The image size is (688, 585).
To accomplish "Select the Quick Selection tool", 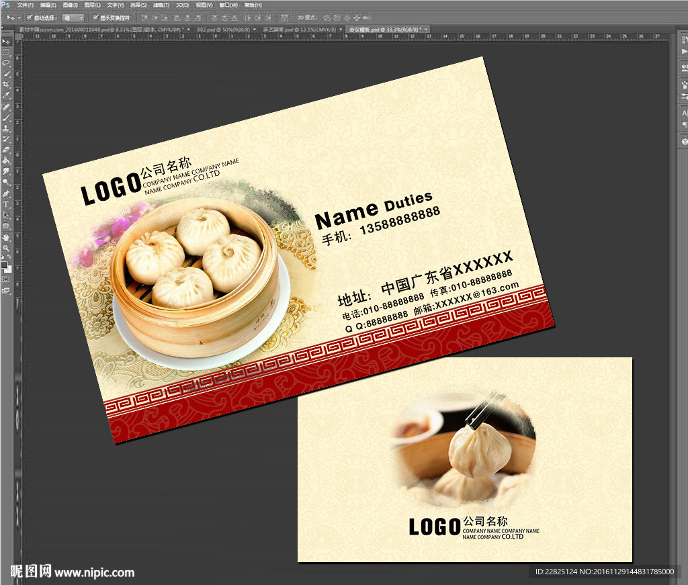I will pyautogui.click(x=5, y=74).
